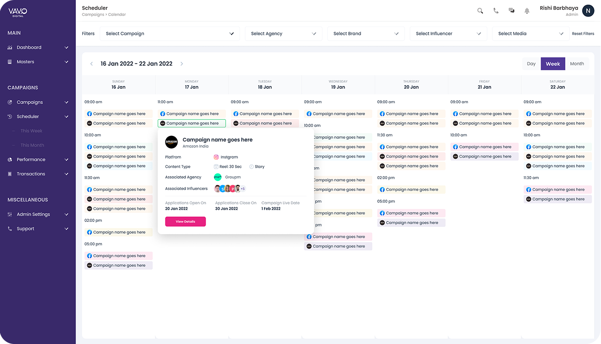Open the search magnifier in the header
601x344 pixels.
click(x=480, y=10)
